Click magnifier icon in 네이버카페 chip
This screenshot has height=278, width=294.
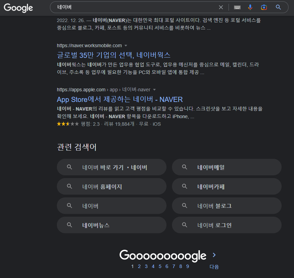pyautogui.click(x=184, y=186)
